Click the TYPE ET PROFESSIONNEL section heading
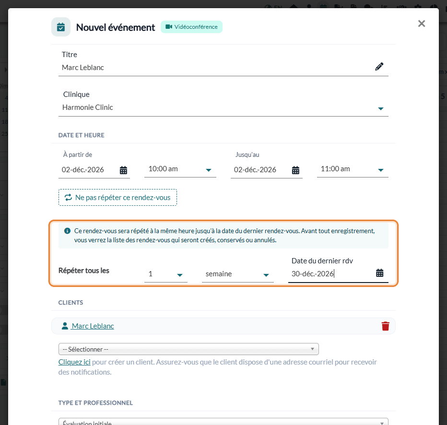 click(95, 403)
